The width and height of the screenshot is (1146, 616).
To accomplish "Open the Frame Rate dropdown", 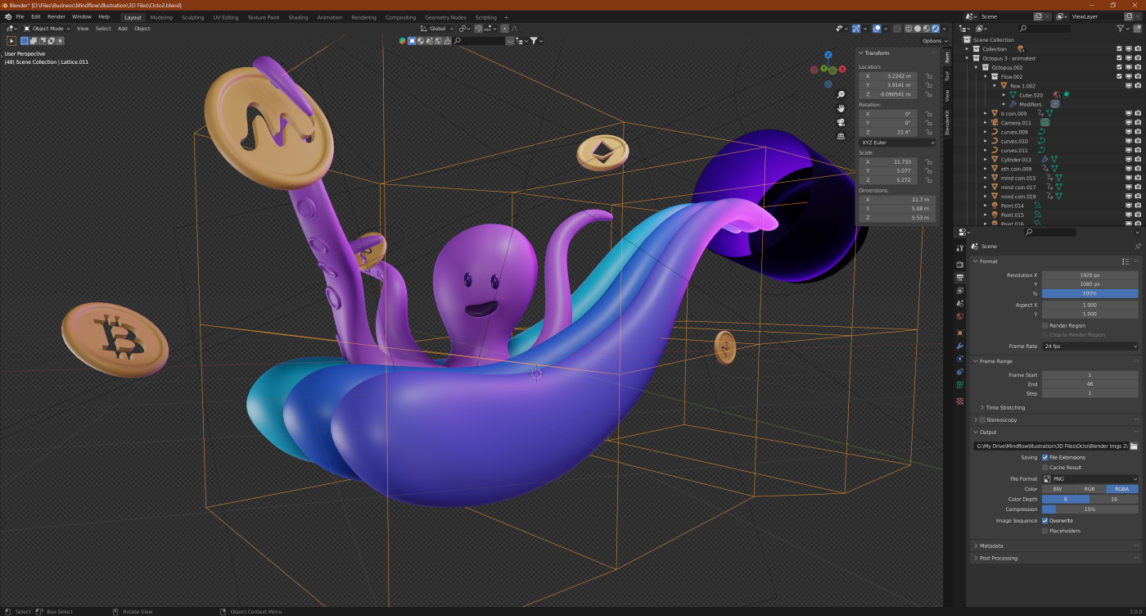I will tap(1089, 346).
